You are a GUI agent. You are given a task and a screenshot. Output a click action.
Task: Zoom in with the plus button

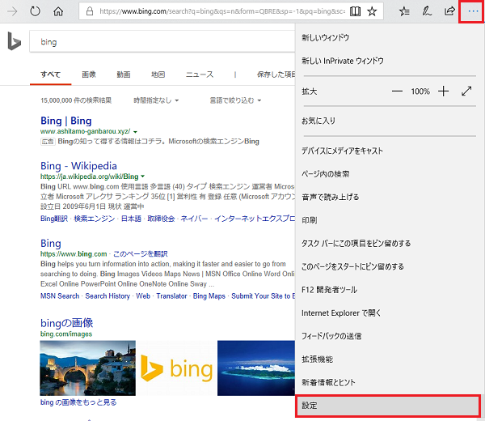coord(443,91)
